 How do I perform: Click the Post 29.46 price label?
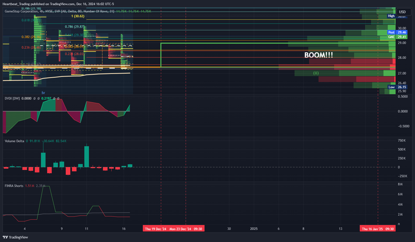[x=397, y=32]
